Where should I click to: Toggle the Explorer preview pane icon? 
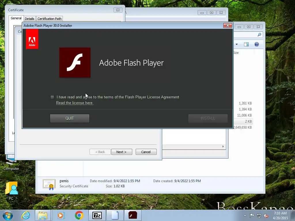pos(246,44)
